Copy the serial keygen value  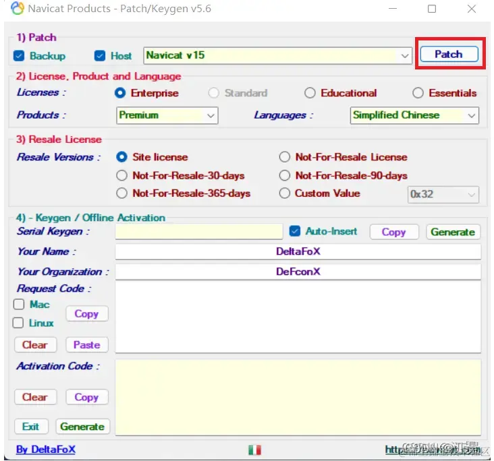pyautogui.click(x=394, y=232)
